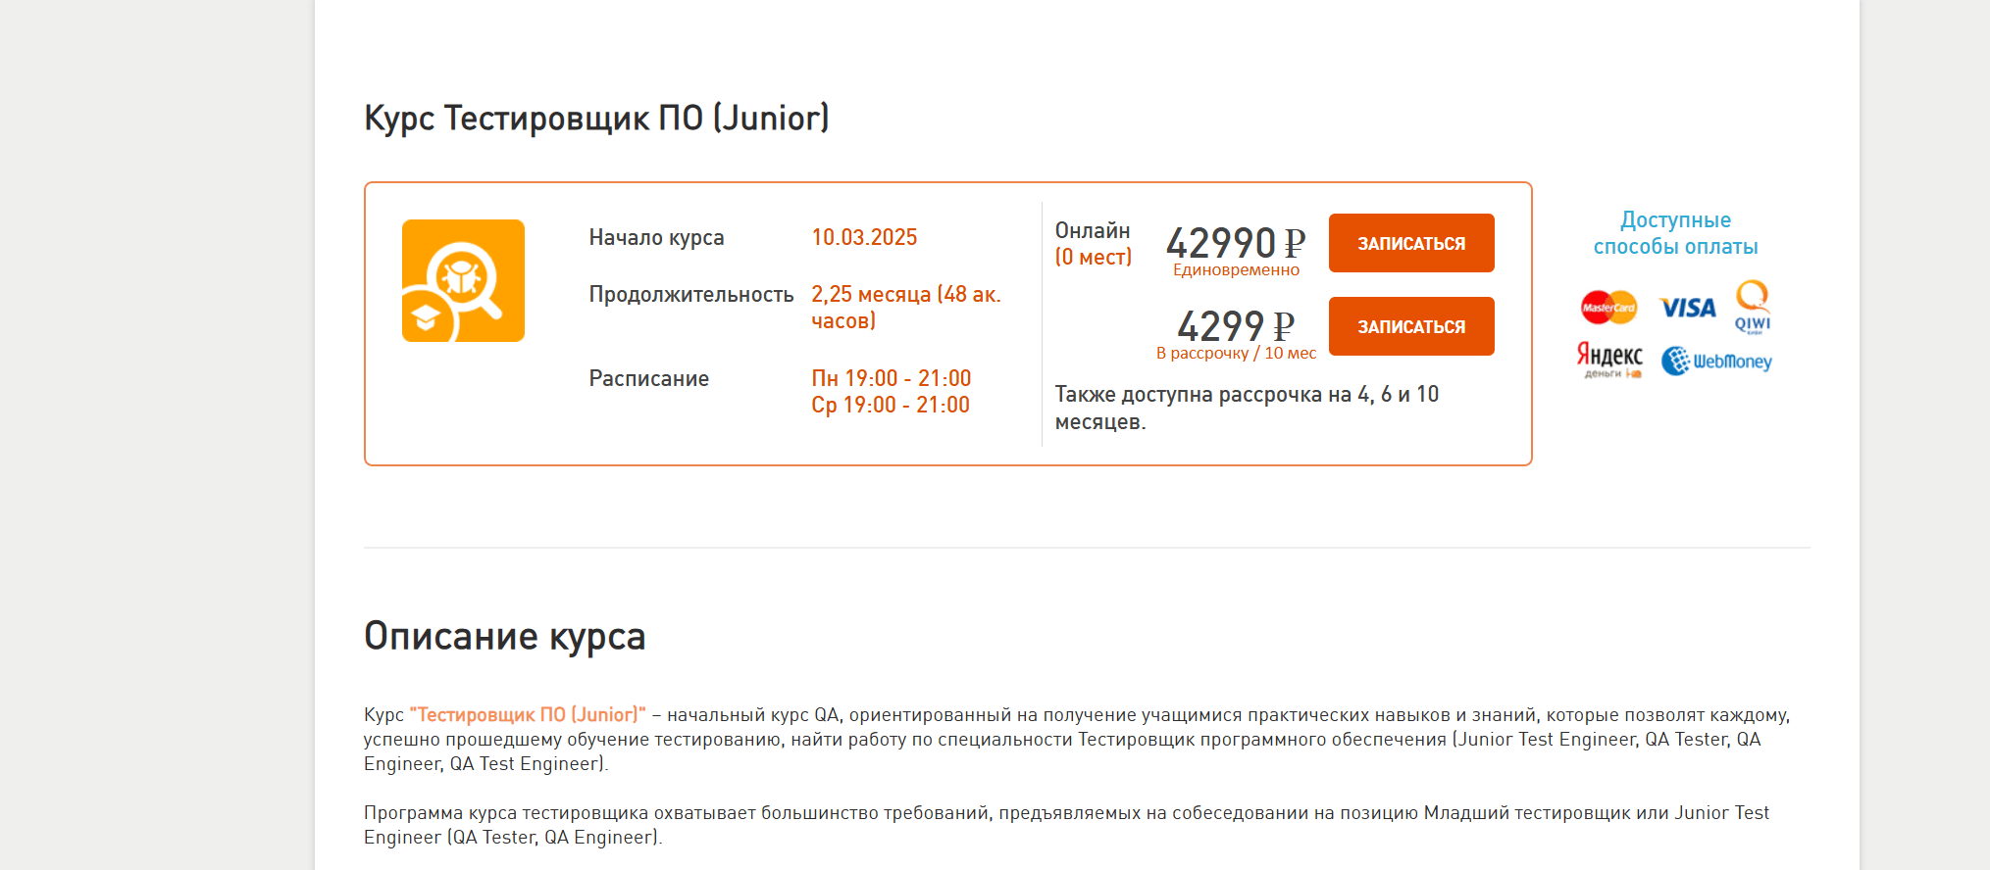Click the MasterCard payment logo

coord(1608,308)
